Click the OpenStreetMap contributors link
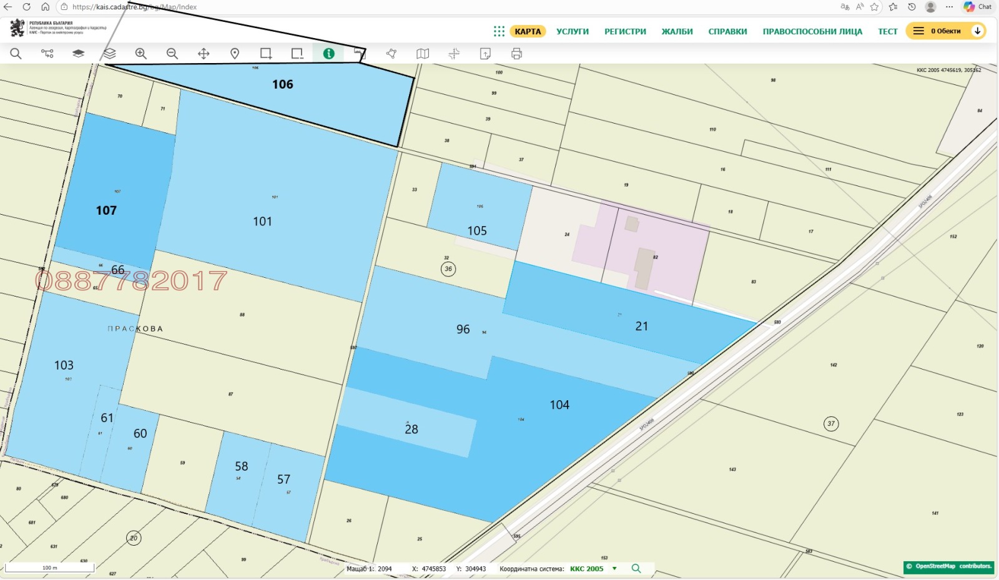The width and height of the screenshot is (999, 580). point(948,566)
